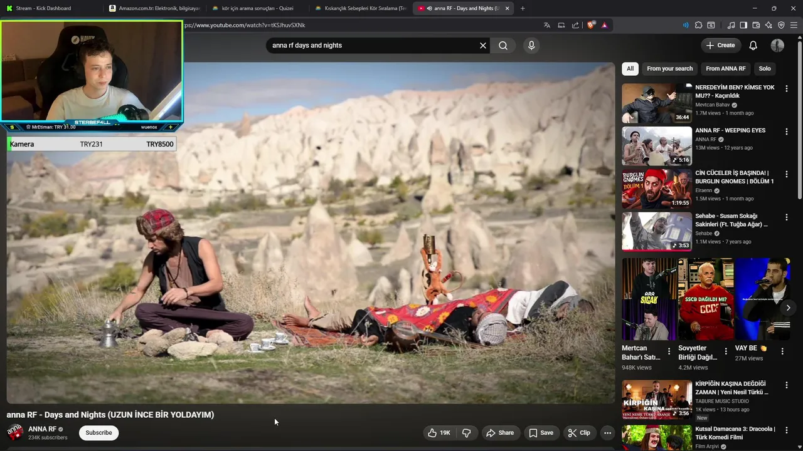The width and height of the screenshot is (803, 451).
Task: Open options for Kutsal Damacana 3 video
Action: (786, 430)
